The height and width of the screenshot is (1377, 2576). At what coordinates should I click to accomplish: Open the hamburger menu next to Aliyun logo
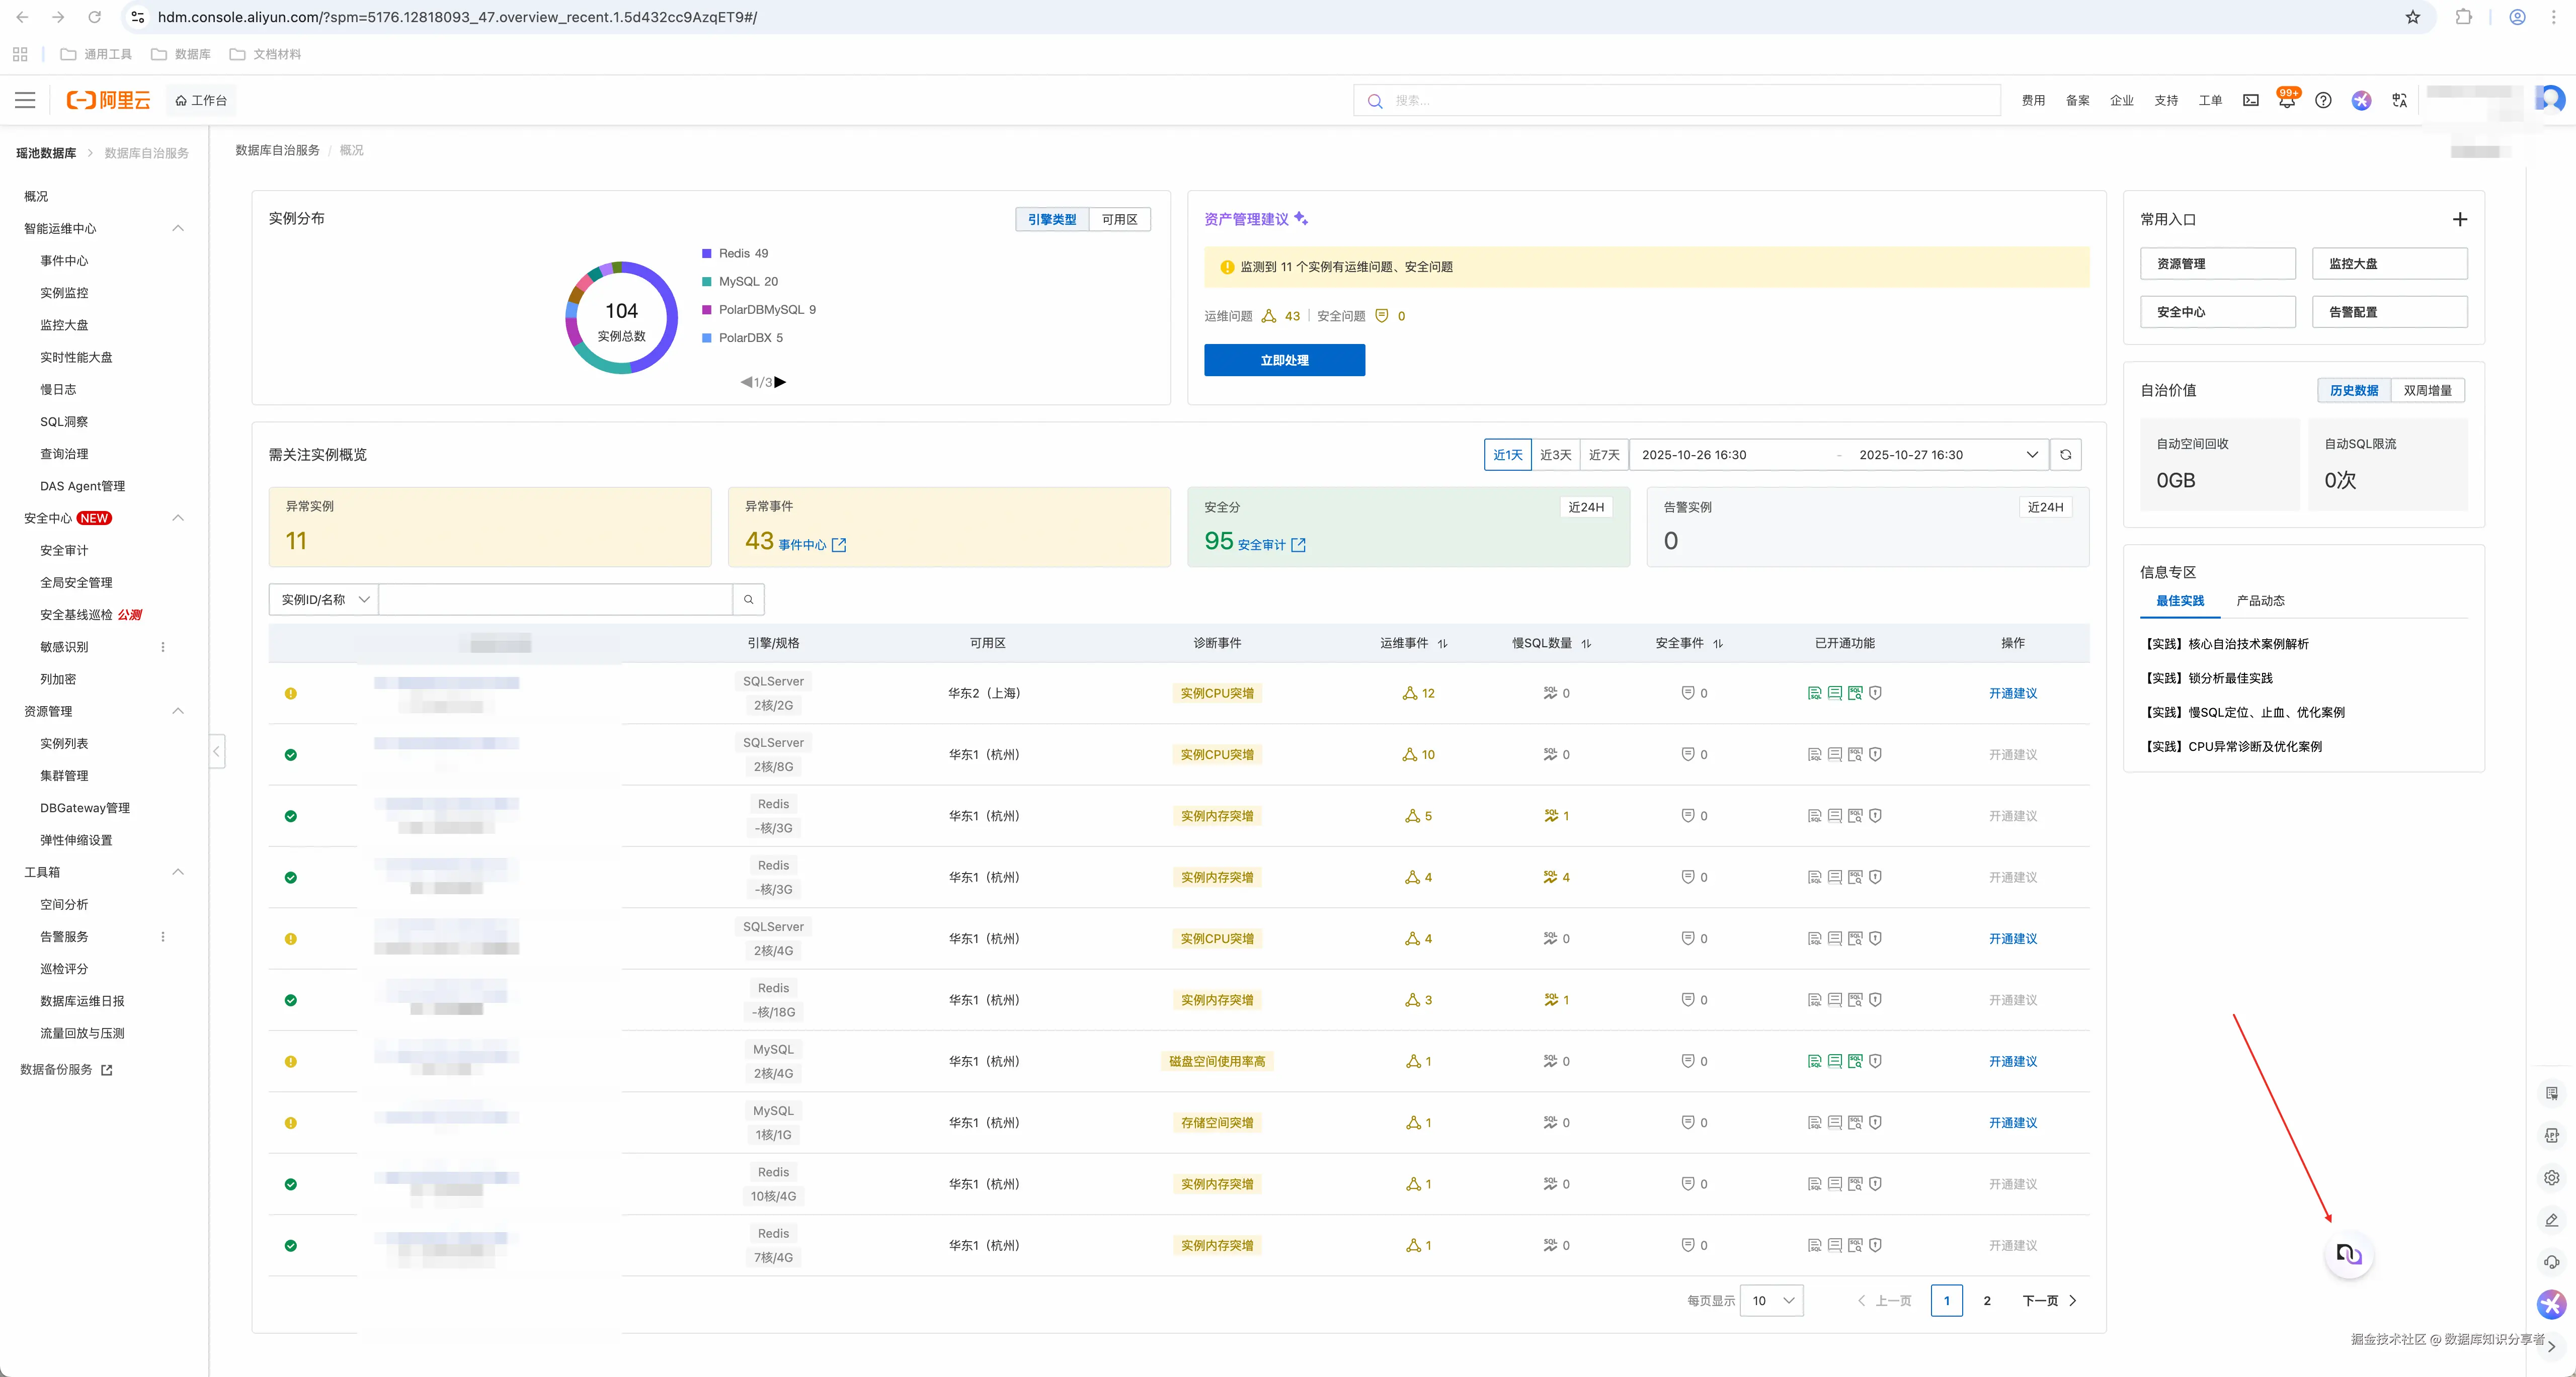click(x=25, y=101)
